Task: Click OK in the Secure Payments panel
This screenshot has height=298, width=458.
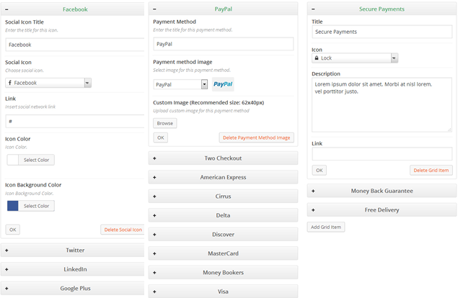Action: point(320,170)
